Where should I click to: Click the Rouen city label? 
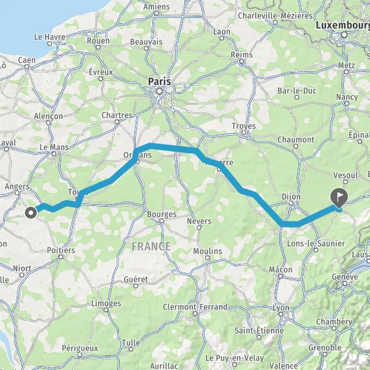(98, 41)
